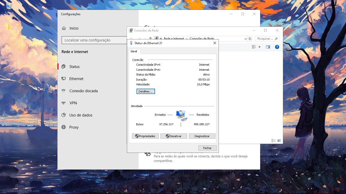The image size is (346, 194).
Task: Select the Conexão discada dial-up icon
Action: 64,91
